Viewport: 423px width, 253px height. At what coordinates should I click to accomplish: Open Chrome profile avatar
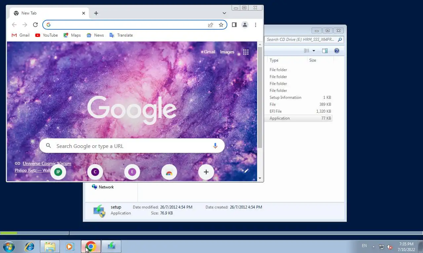click(x=245, y=25)
